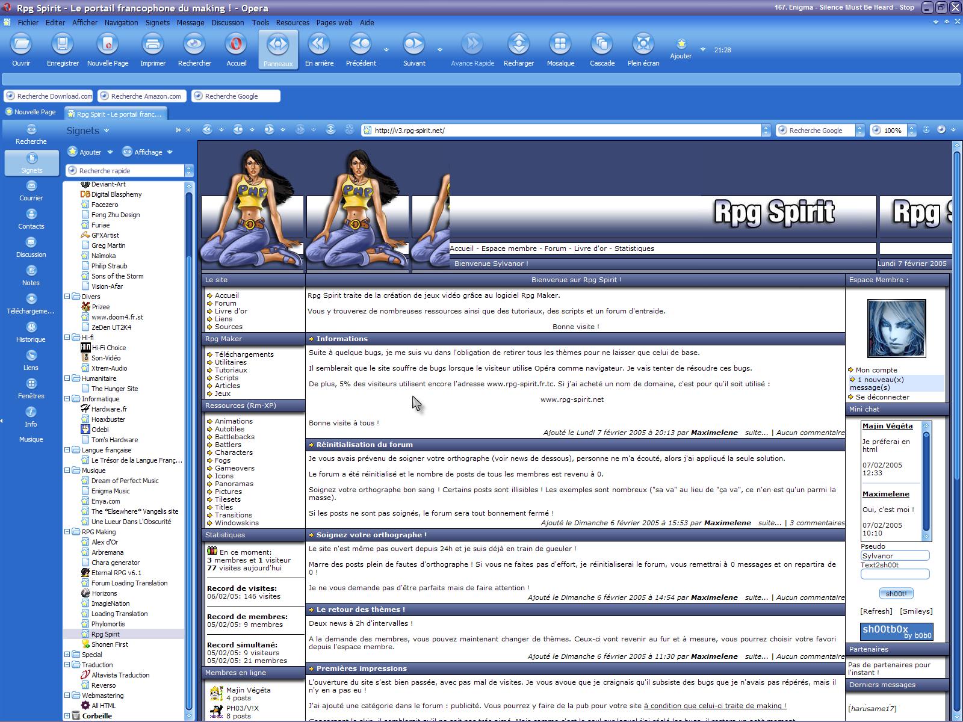Click the Enregistrer toolbar icon

(63, 44)
